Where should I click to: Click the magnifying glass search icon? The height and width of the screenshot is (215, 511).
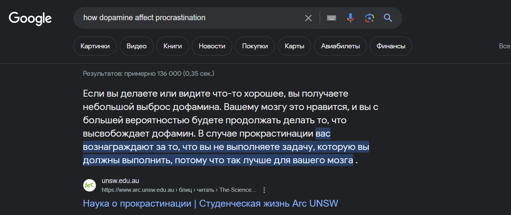[388, 18]
